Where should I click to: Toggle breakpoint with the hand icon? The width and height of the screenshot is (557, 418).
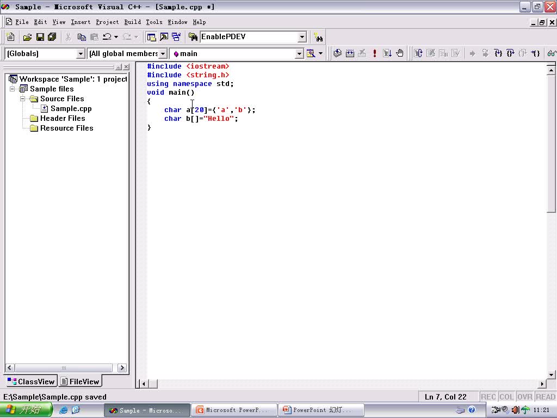[x=400, y=54]
